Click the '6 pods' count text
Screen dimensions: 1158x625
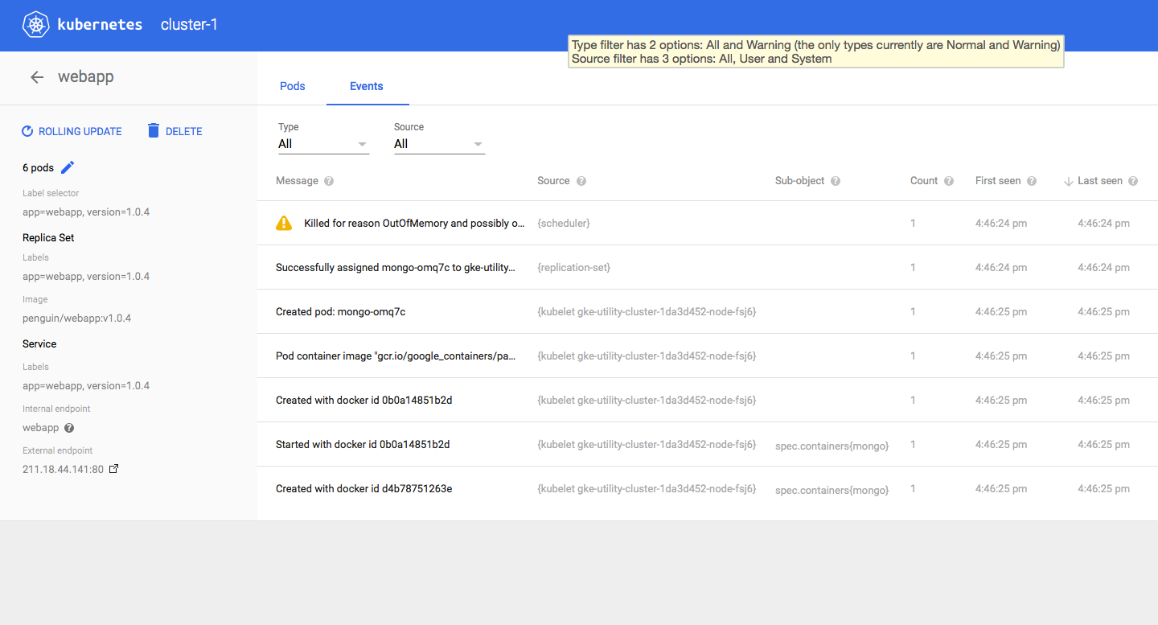38,168
